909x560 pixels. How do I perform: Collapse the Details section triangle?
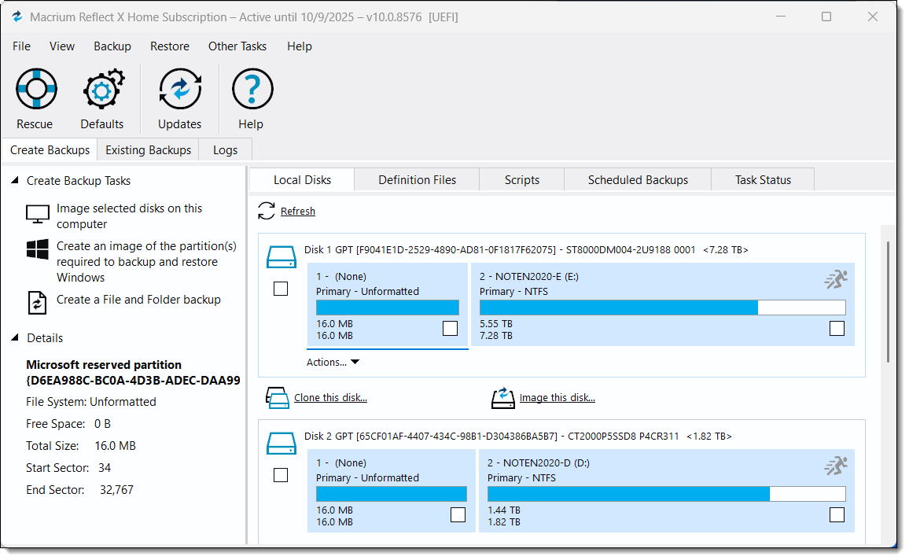pos(15,338)
